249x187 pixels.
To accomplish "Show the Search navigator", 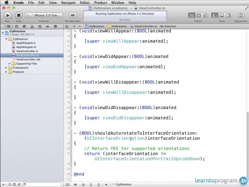I will click(x=24, y=26).
